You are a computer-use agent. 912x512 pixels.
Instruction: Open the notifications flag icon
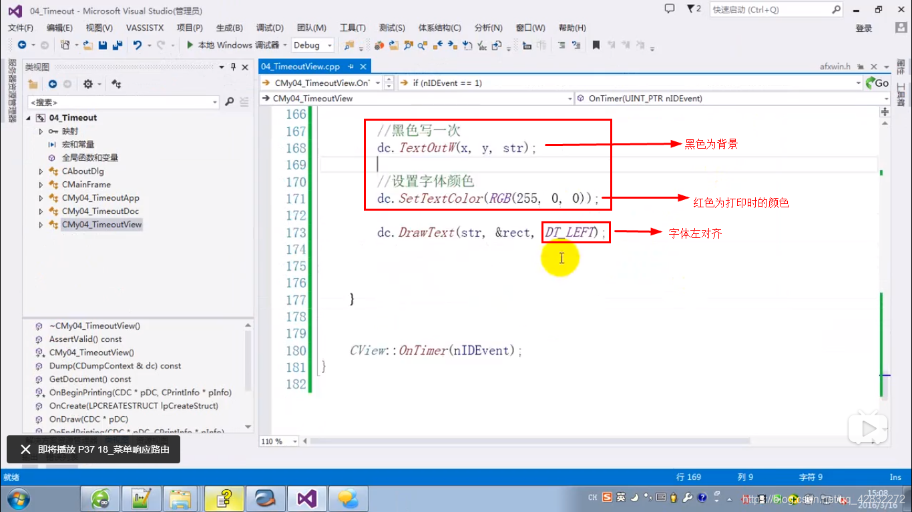point(694,9)
